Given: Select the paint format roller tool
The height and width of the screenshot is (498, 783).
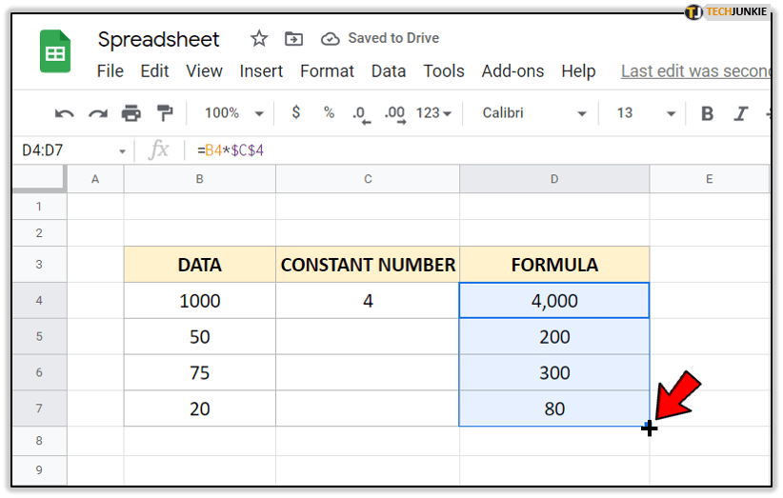Looking at the screenshot, I should pyautogui.click(x=164, y=113).
